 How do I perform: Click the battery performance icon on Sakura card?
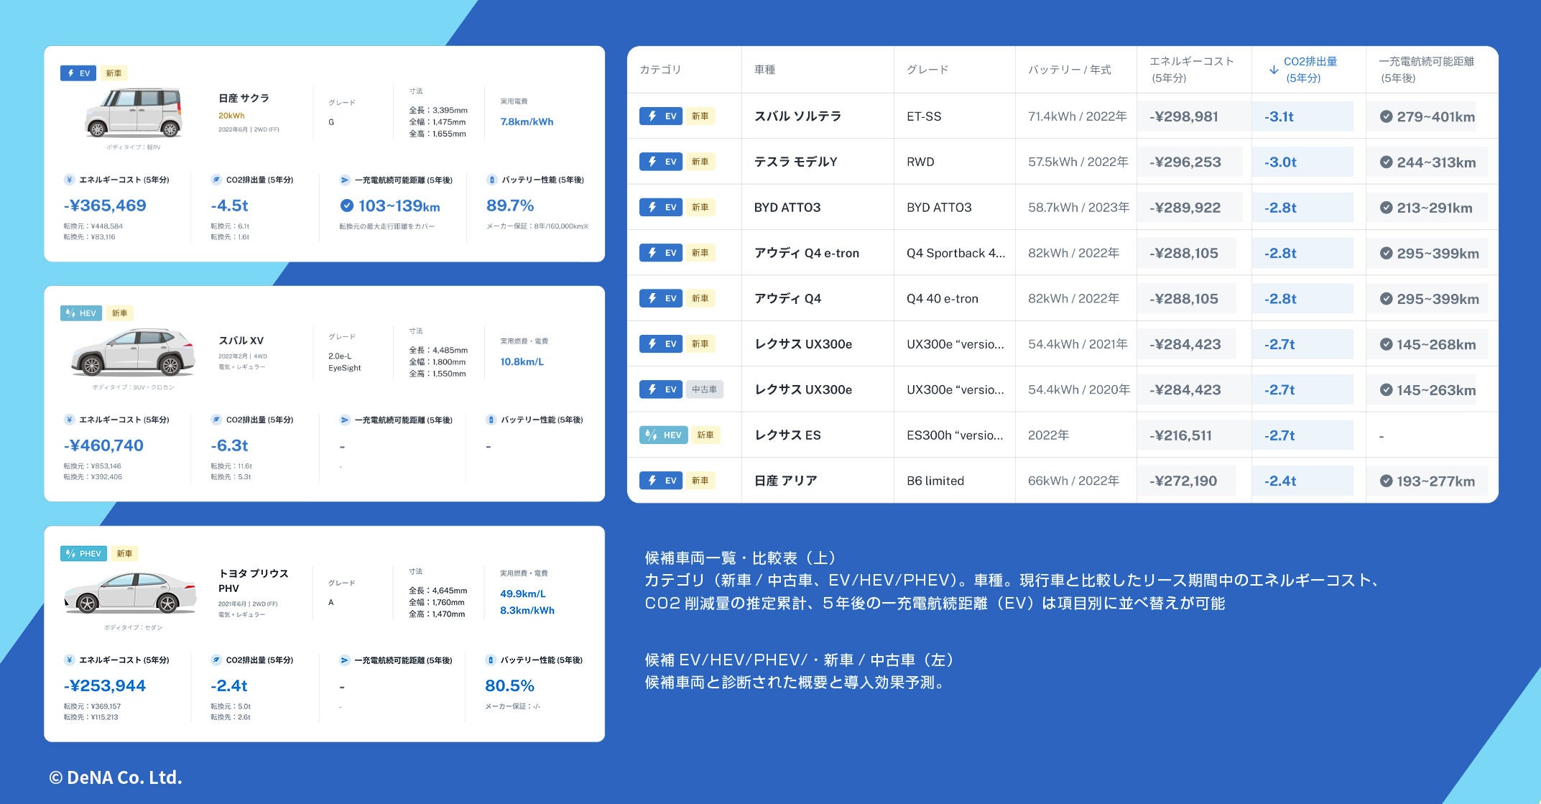click(491, 180)
